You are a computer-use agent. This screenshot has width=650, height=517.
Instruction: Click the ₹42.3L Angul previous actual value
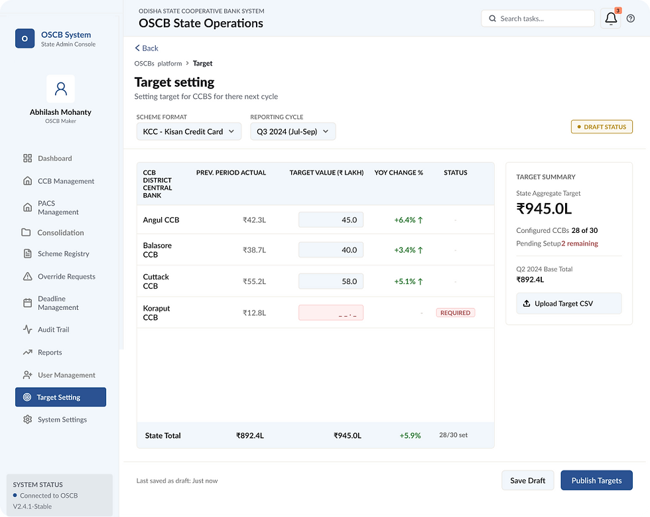(x=254, y=220)
